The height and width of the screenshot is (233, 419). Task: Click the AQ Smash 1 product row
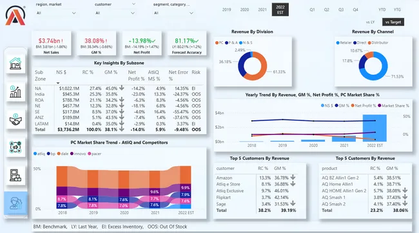click(x=365, y=198)
